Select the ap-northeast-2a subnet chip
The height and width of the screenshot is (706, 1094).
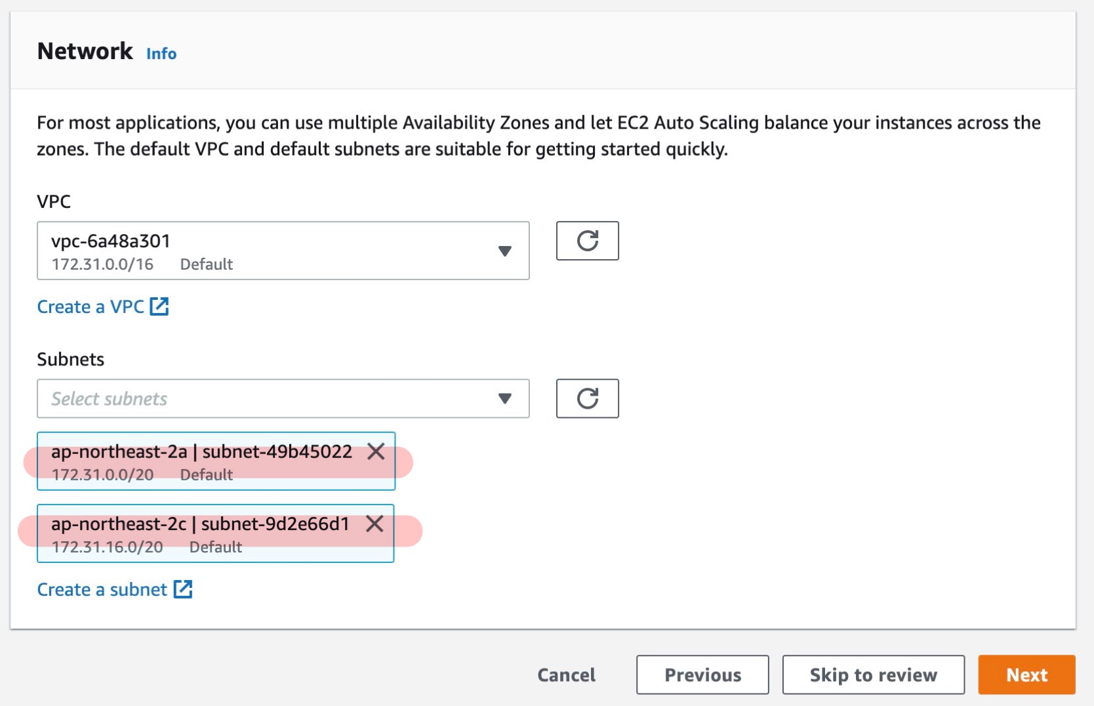tap(197, 463)
